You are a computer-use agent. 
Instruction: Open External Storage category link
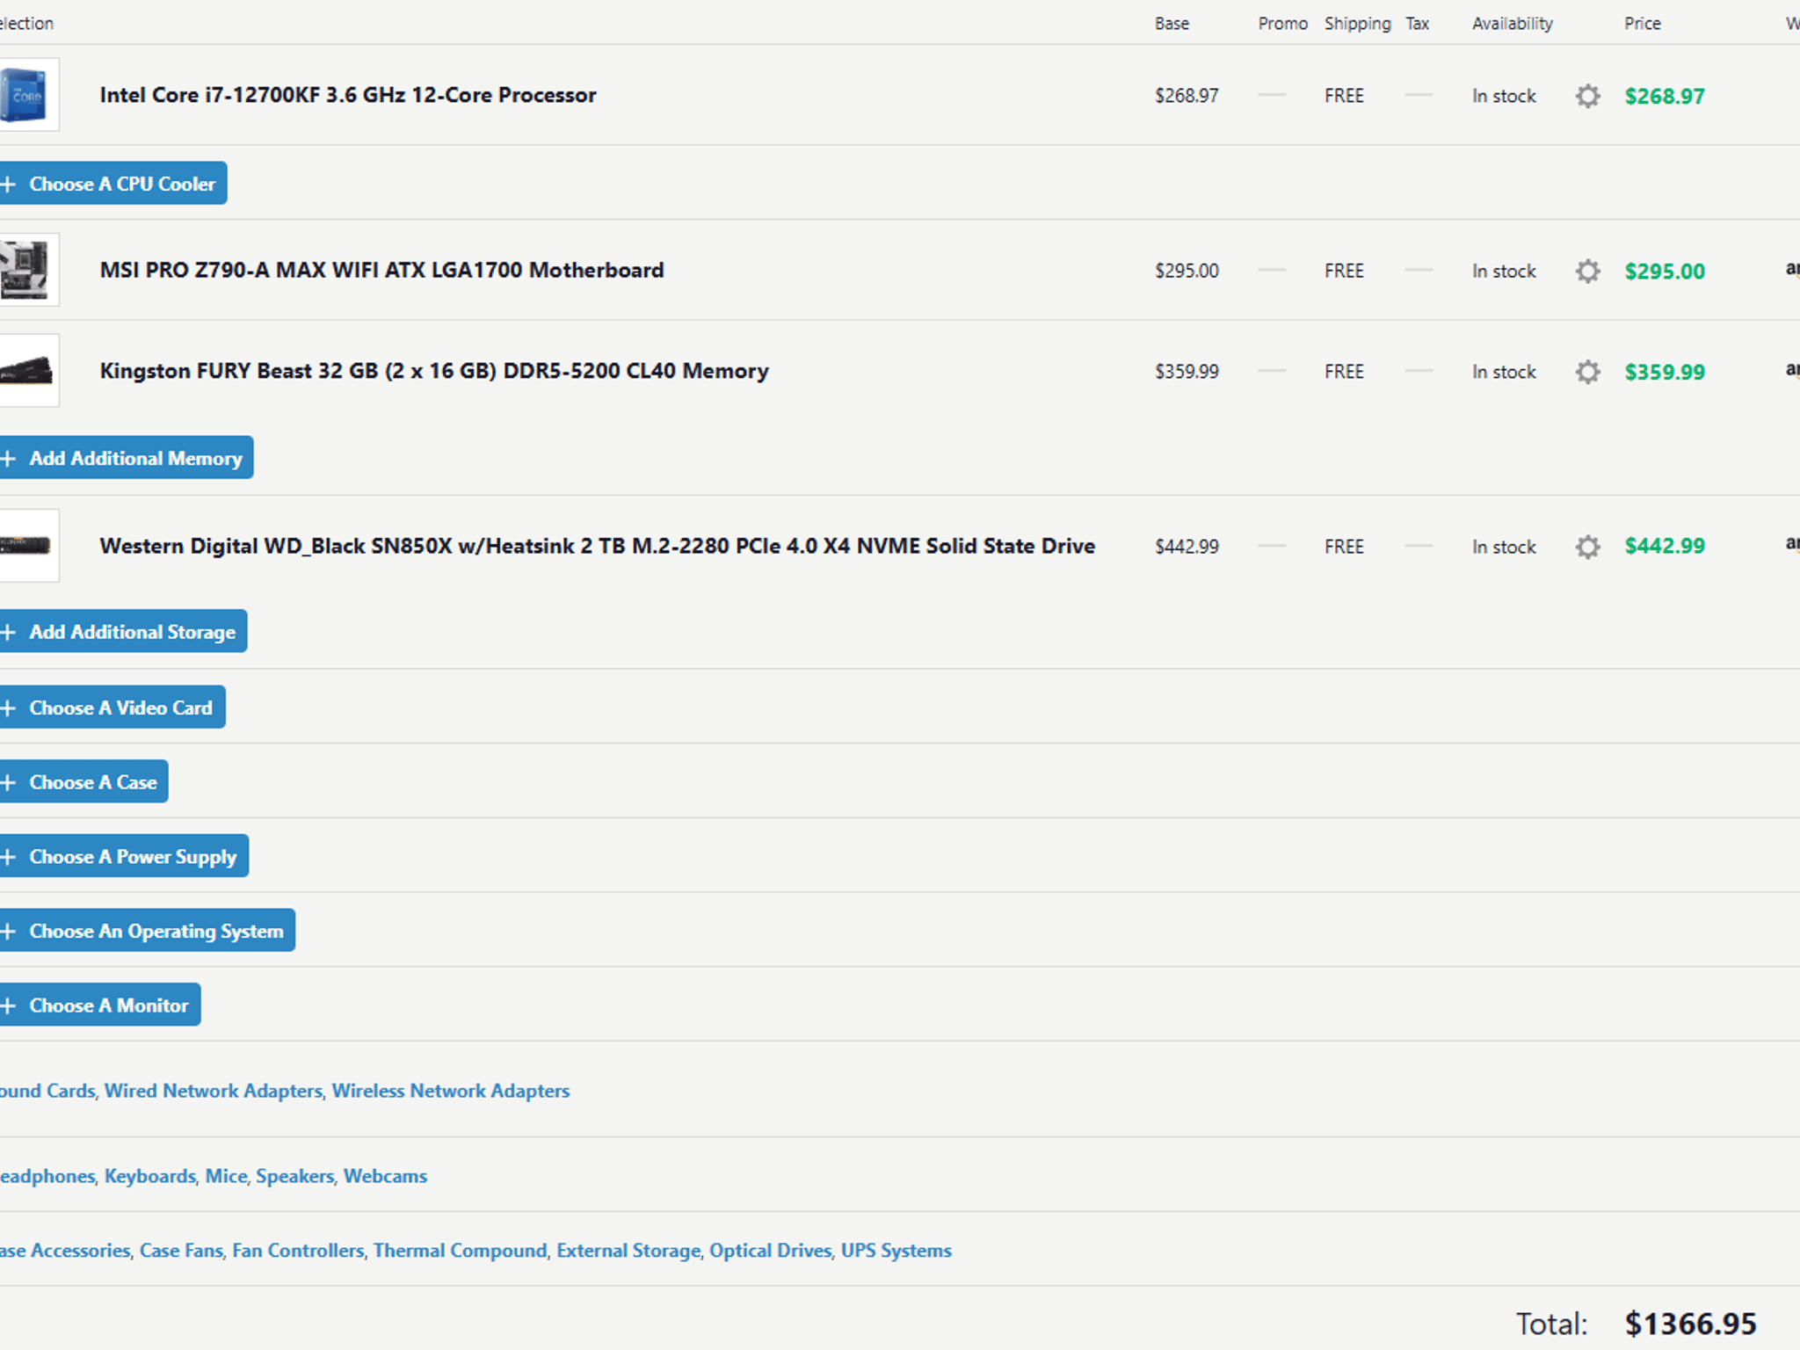point(628,1251)
